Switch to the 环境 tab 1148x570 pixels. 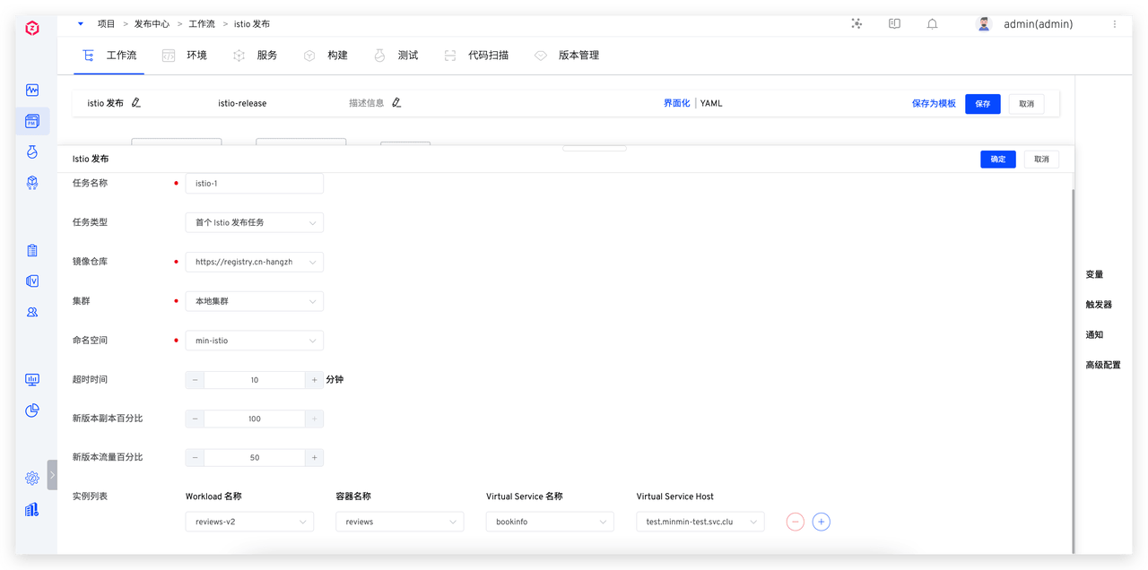(x=185, y=56)
